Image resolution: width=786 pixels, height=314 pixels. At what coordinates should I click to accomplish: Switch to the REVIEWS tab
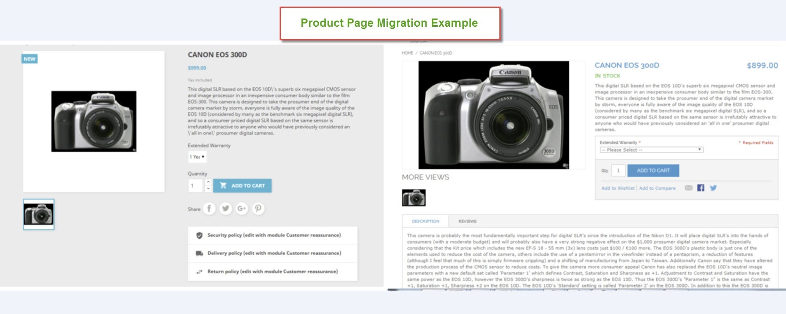point(467,221)
